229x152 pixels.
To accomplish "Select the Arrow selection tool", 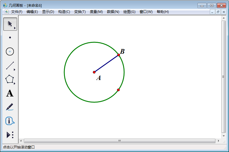I will coord(10,24).
